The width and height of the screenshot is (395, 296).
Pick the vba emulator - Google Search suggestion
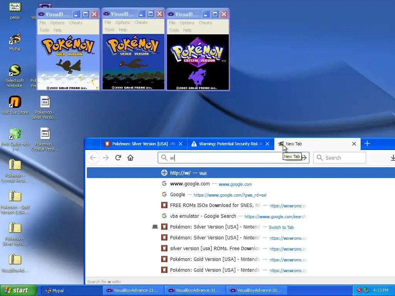(241, 216)
